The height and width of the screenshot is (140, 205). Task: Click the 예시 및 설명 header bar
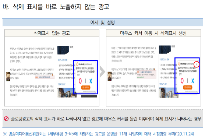[103, 22]
